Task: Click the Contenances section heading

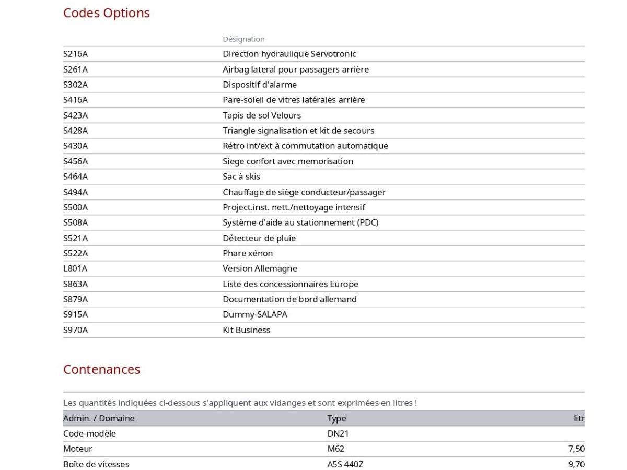Action: click(102, 369)
